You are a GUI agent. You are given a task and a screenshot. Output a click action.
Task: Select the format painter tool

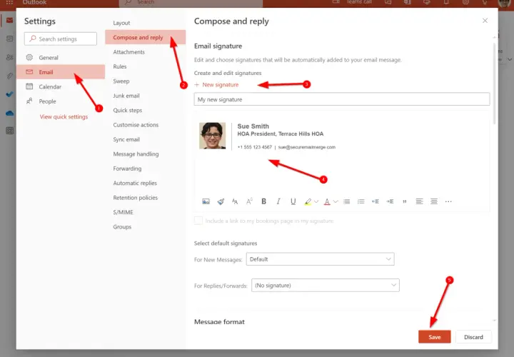tap(221, 201)
